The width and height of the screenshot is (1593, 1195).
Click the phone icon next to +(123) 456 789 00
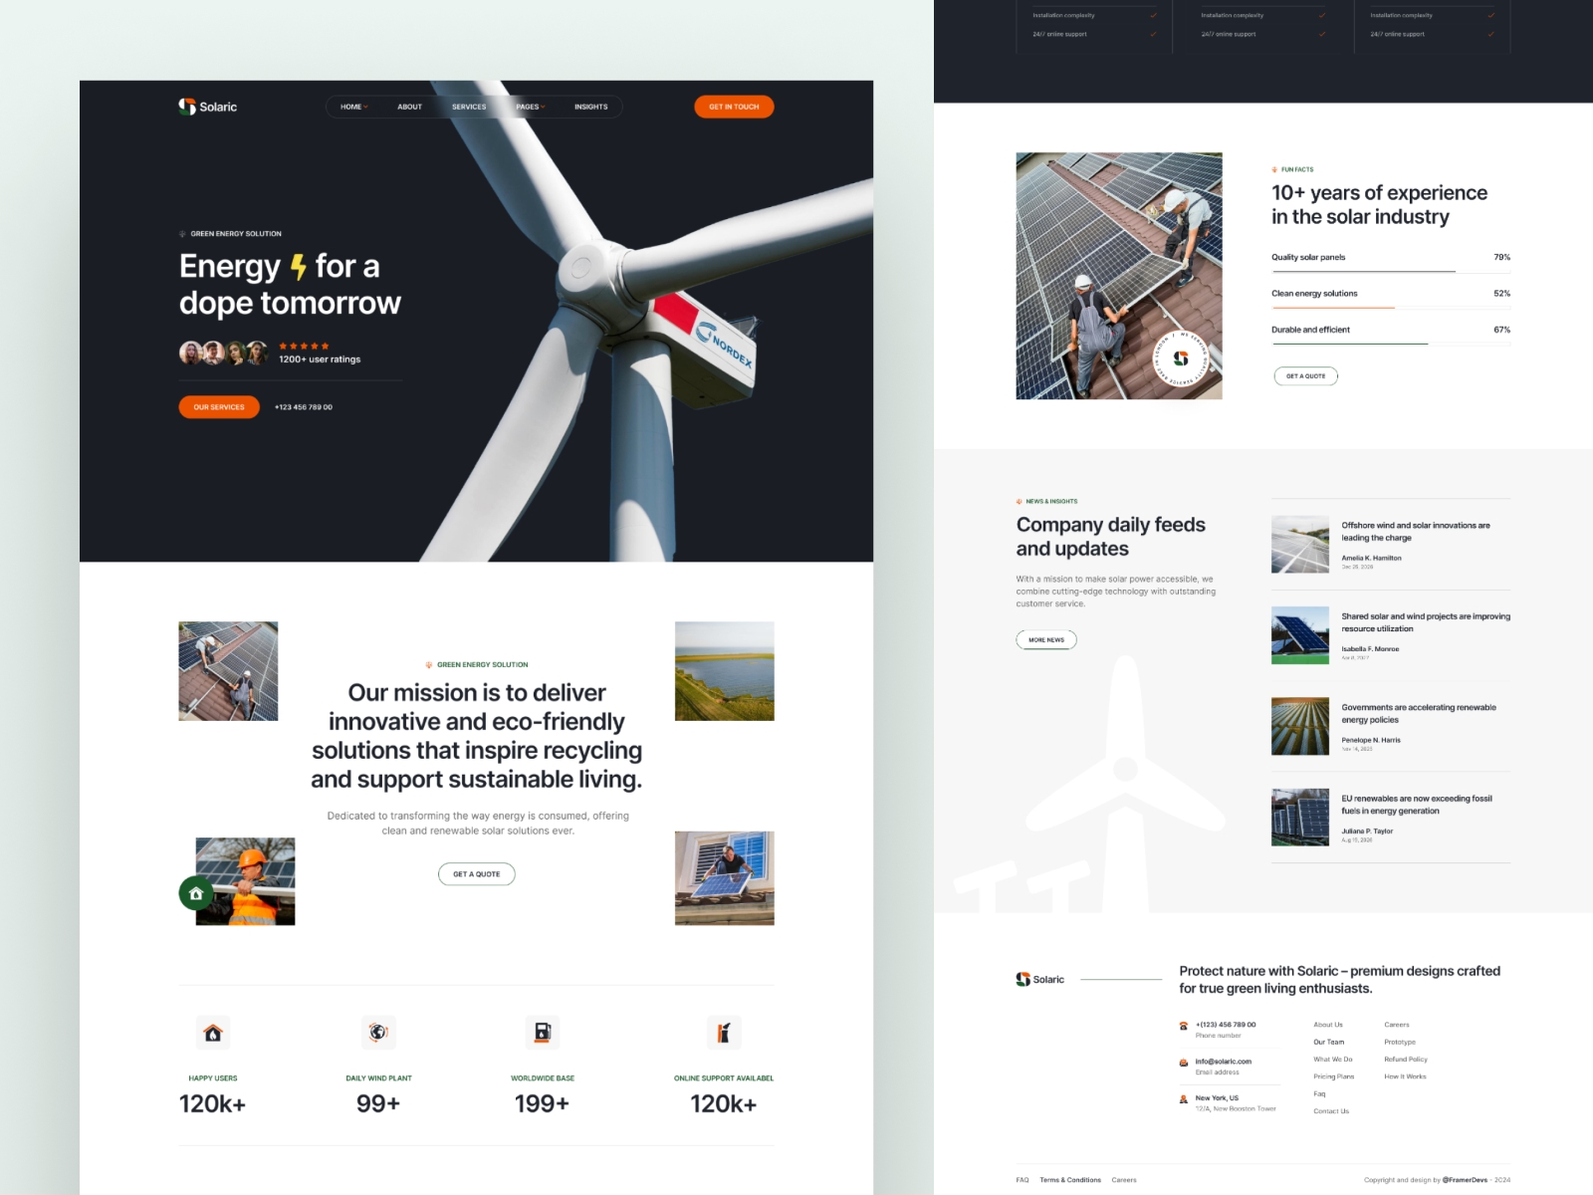[x=1184, y=1025]
